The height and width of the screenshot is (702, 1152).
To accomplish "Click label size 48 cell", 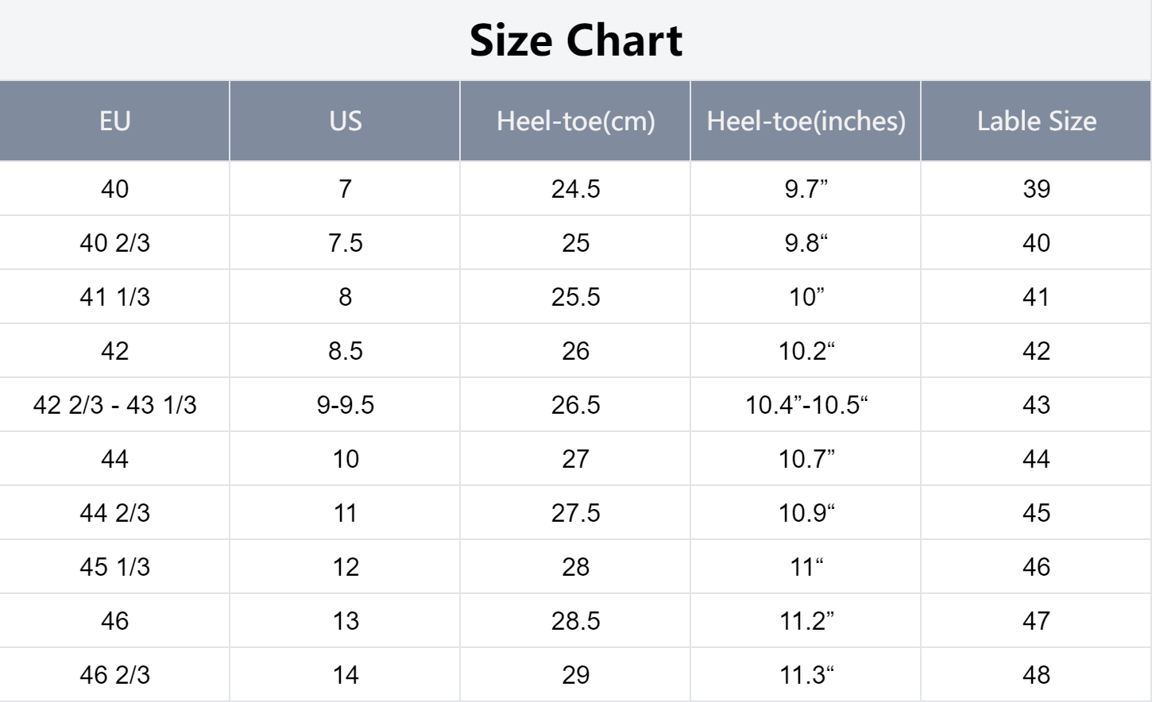I will (1036, 674).
